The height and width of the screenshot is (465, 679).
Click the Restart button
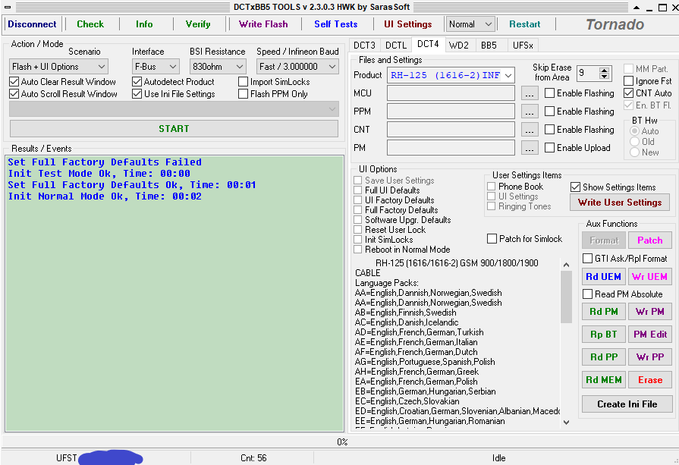coord(524,24)
